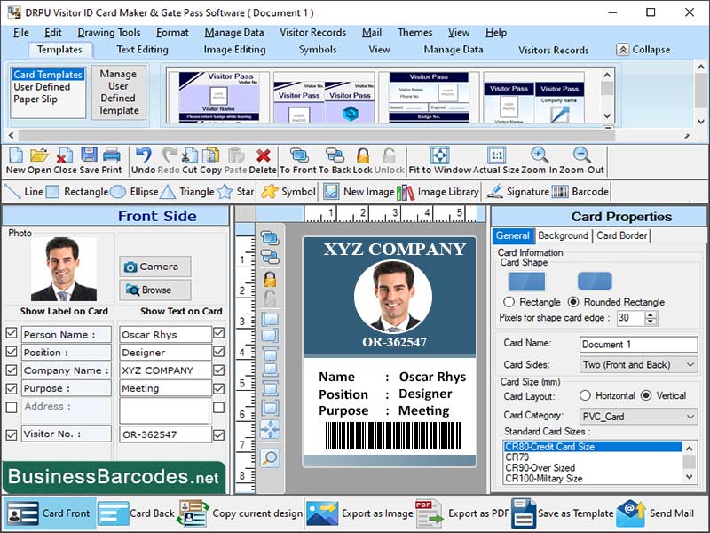The height and width of the screenshot is (533, 710).
Task: Open the Card Category dropdown
Action: tap(638, 416)
